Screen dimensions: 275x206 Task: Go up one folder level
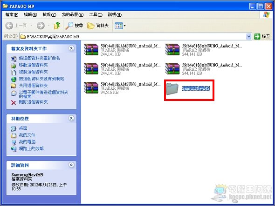tap(57, 26)
